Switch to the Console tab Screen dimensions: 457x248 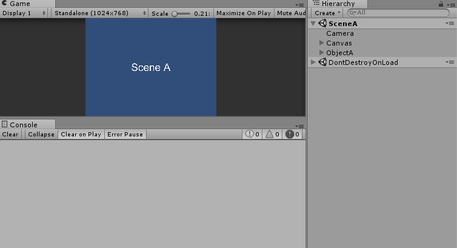[x=27, y=124]
